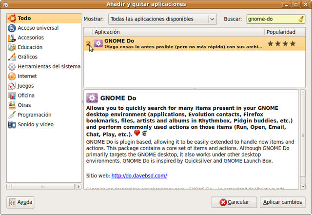Open the do.davebsd.com website link
The width and height of the screenshot is (312, 215).
point(139,176)
